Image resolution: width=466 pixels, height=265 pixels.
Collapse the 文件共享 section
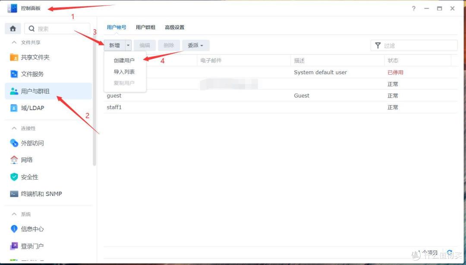tap(14, 42)
